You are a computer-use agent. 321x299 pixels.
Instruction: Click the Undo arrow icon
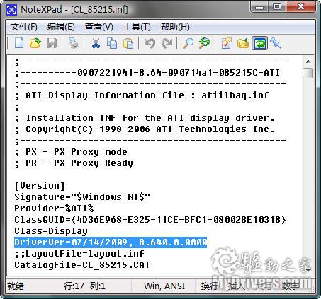[x=150, y=43]
